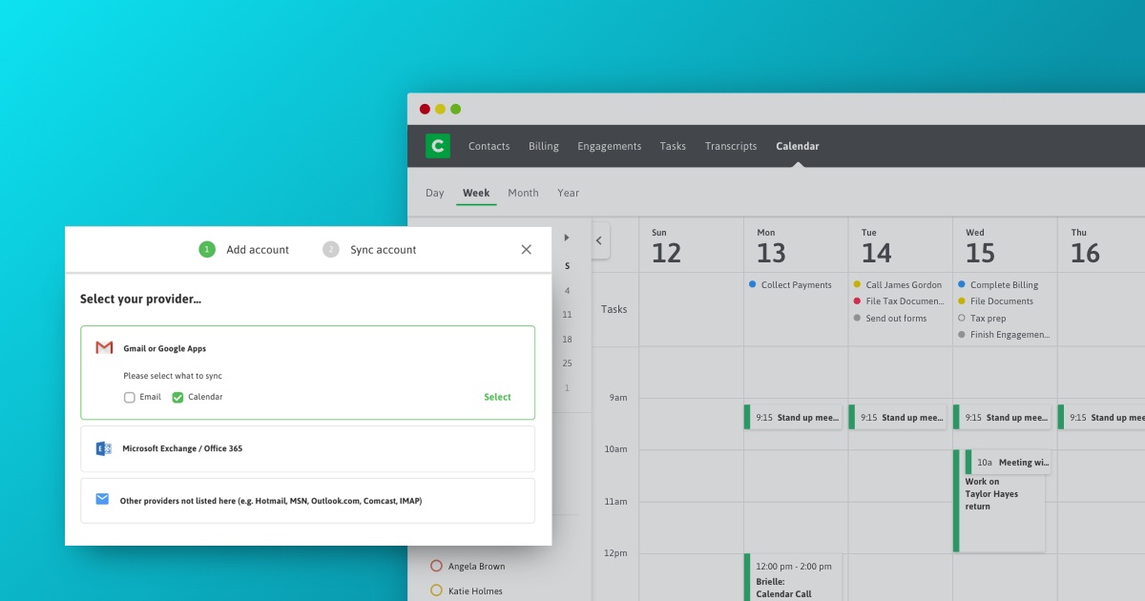Click the yellow minimize window dot
The width and height of the screenshot is (1145, 601).
[440, 109]
